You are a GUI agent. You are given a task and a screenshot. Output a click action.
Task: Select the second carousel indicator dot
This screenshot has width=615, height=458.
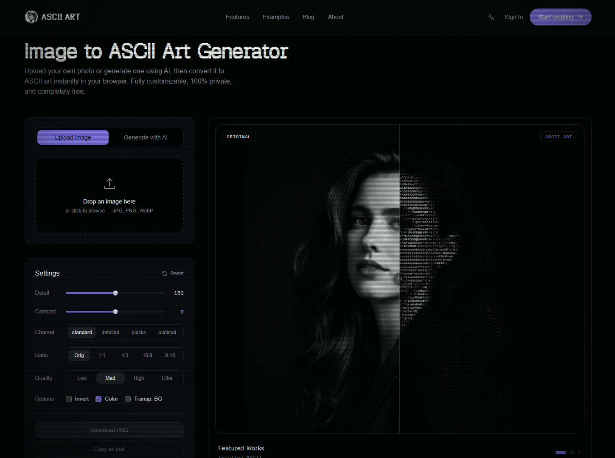pos(572,452)
